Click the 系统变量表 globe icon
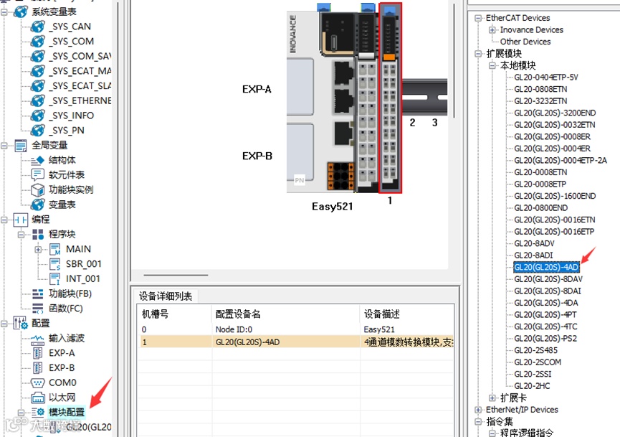The height and width of the screenshot is (437, 620). click(21, 11)
